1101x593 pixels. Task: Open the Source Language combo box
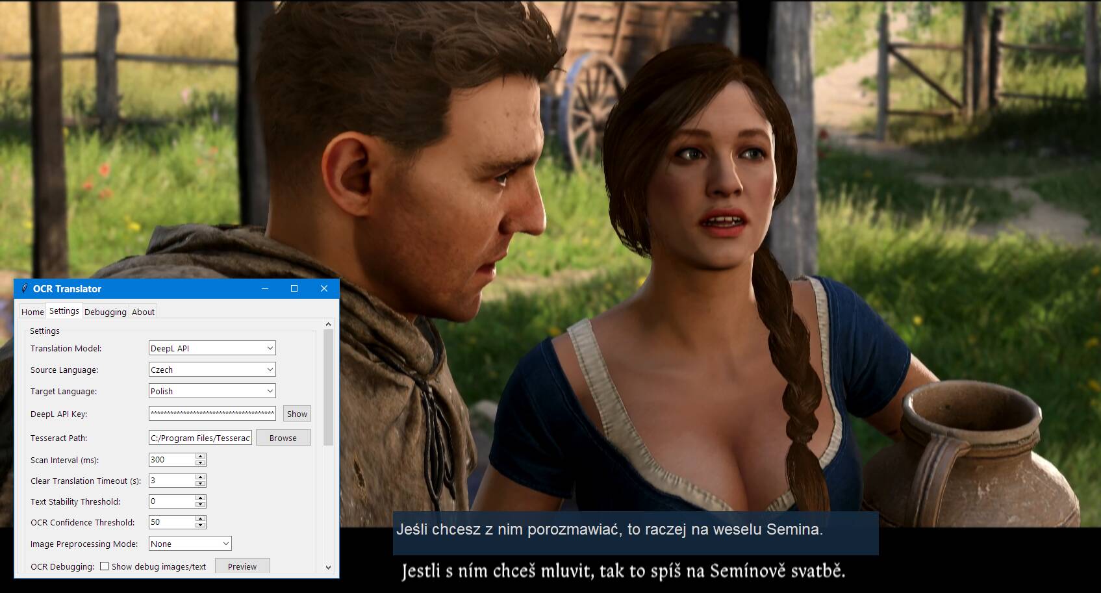pyautogui.click(x=212, y=370)
